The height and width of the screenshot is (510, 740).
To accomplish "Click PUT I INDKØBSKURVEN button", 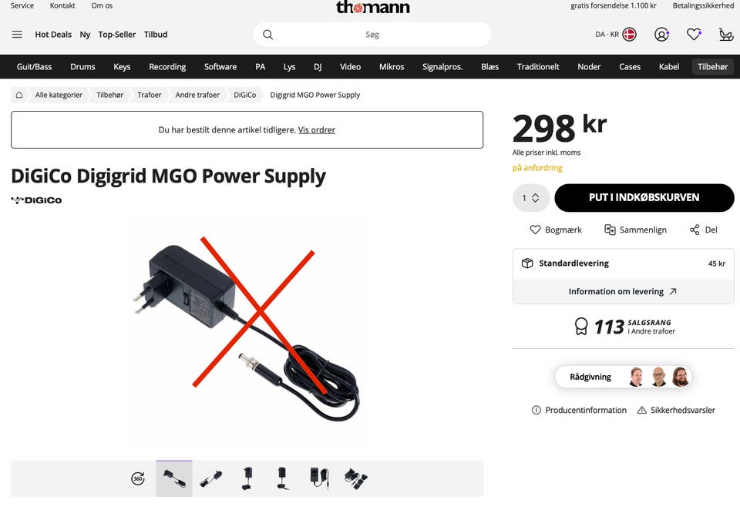I will [644, 198].
